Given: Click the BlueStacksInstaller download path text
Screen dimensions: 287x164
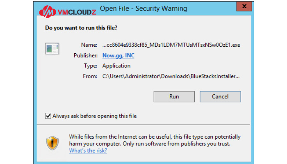Looking at the screenshot, I should (171, 76).
